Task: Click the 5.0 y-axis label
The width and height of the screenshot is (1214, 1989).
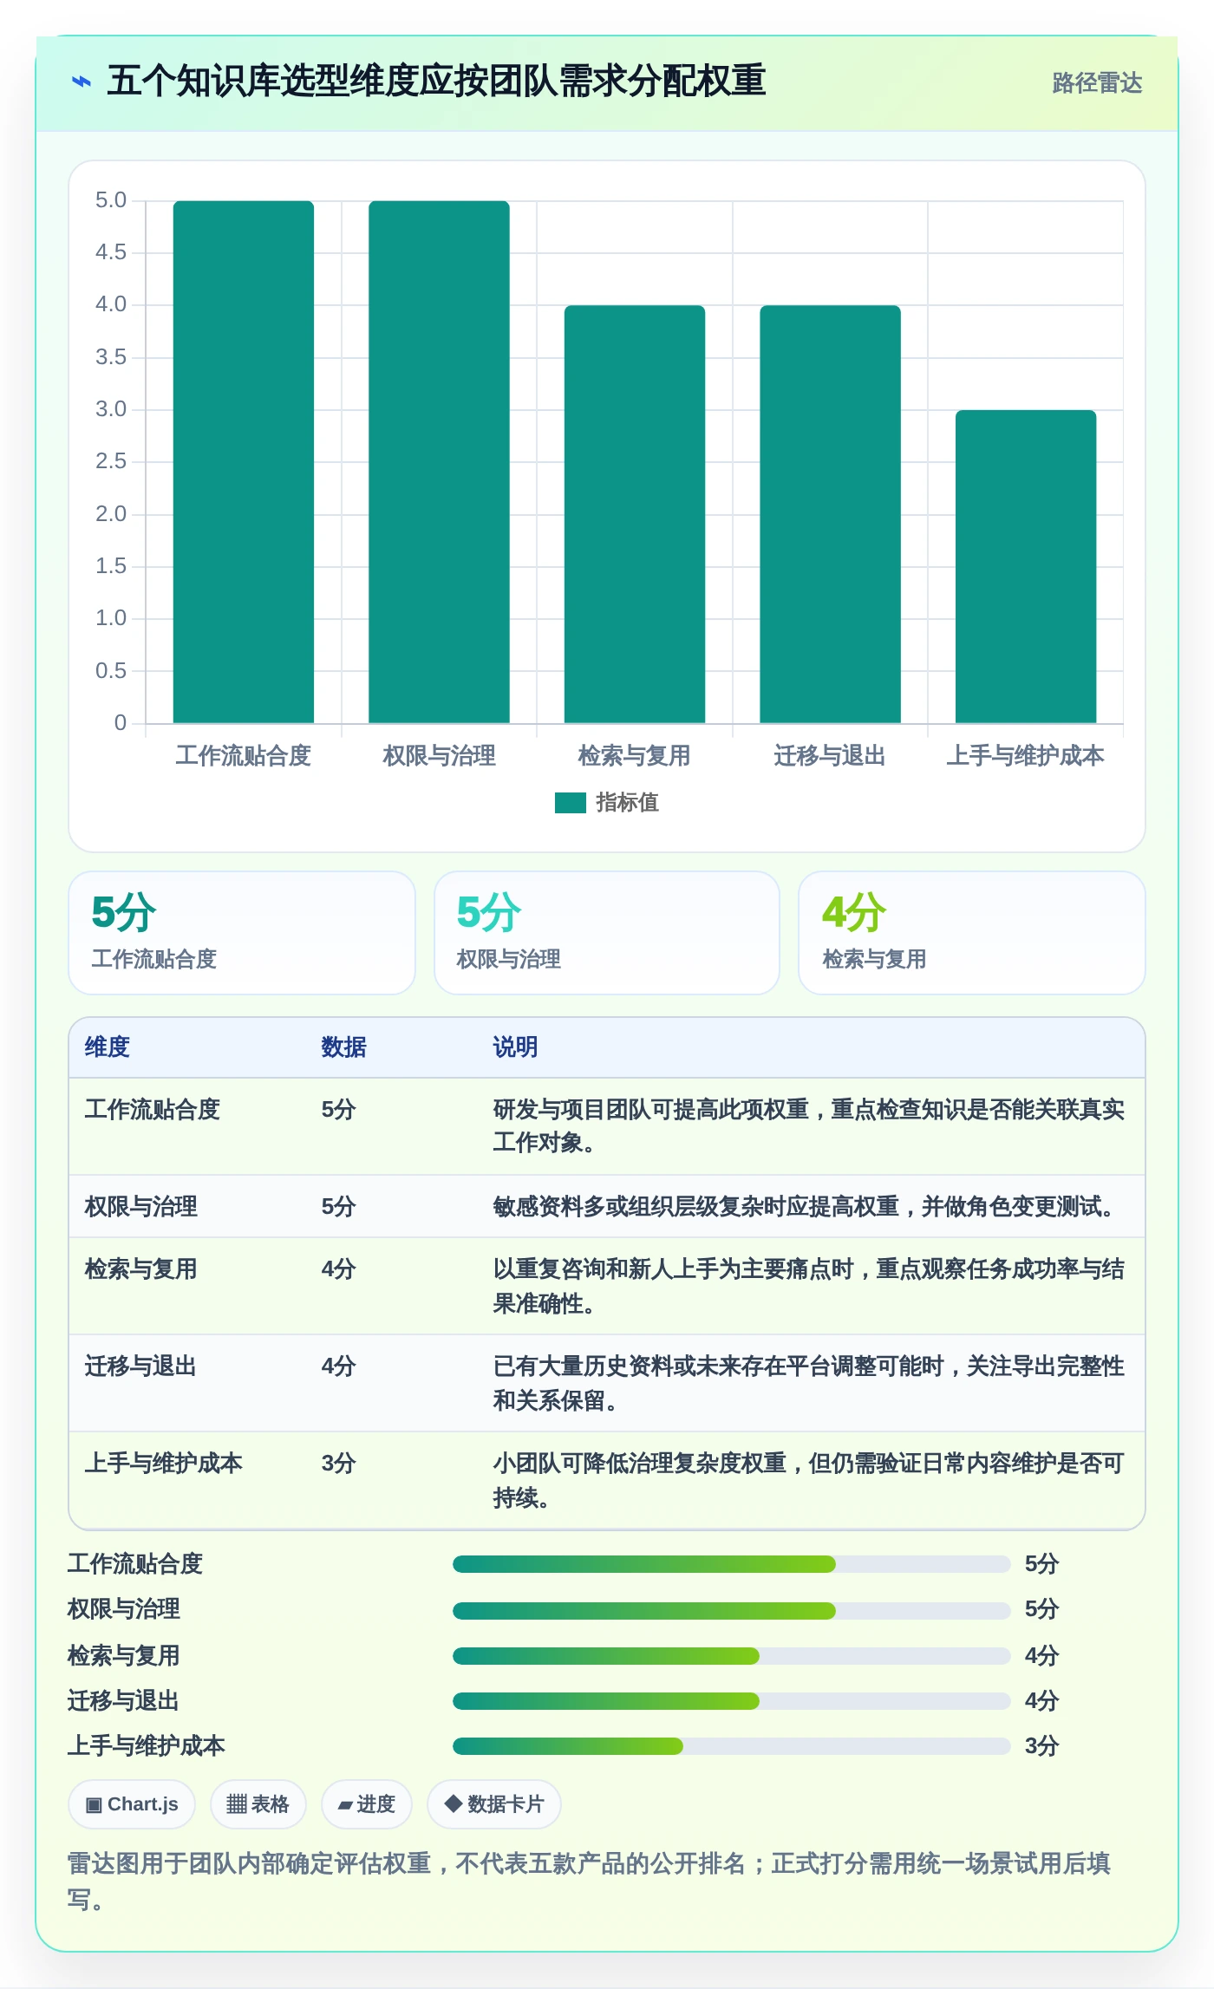Action: point(111,200)
